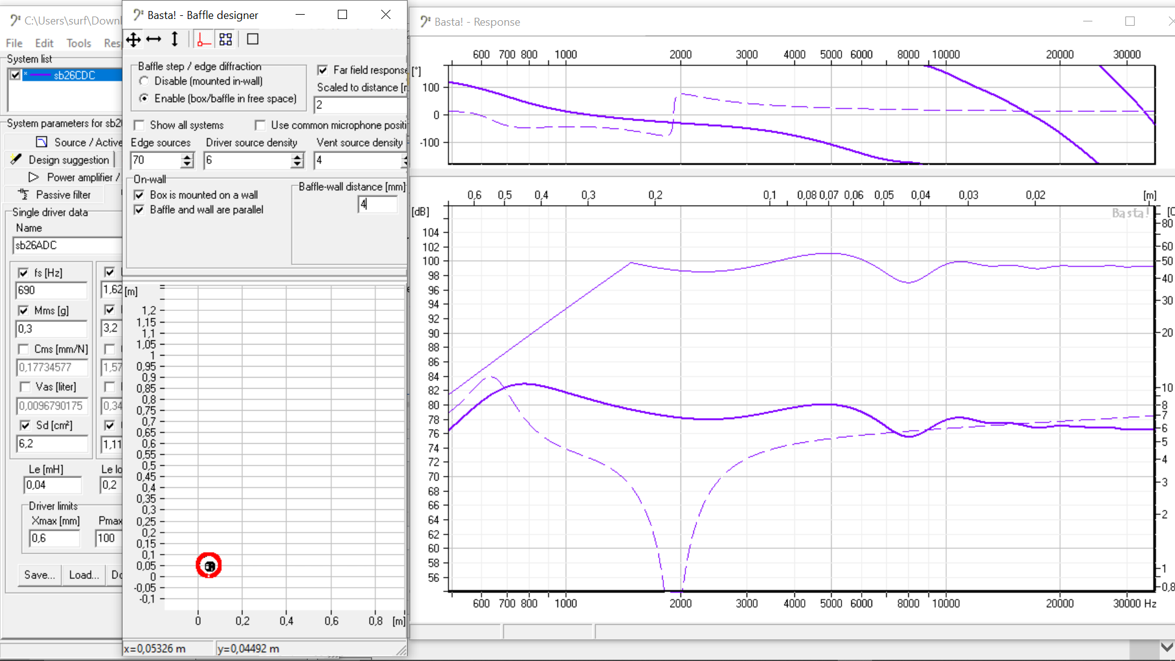Enable the Vas [liter] checkbox

pos(25,387)
